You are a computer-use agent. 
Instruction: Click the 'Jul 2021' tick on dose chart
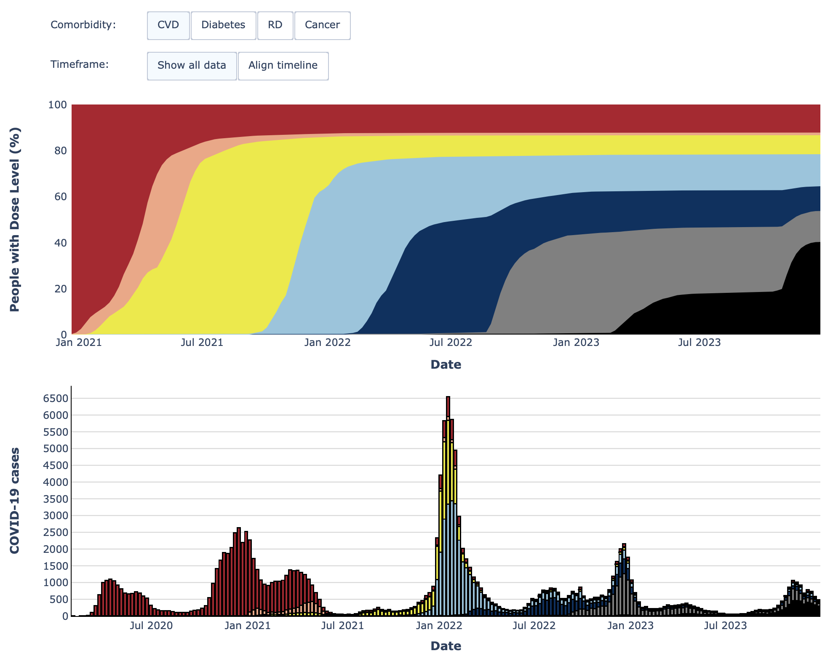[202, 343]
